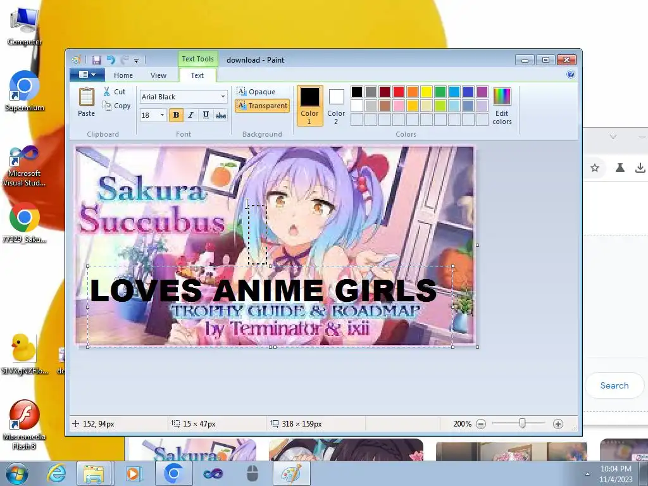Pick the pink rose color swatch

pos(399,106)
